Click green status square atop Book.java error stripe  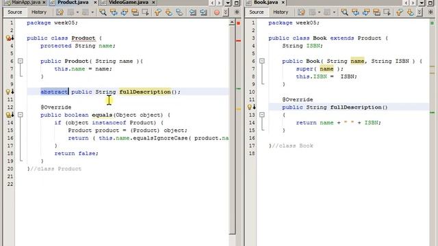click(x=432, y=23)
